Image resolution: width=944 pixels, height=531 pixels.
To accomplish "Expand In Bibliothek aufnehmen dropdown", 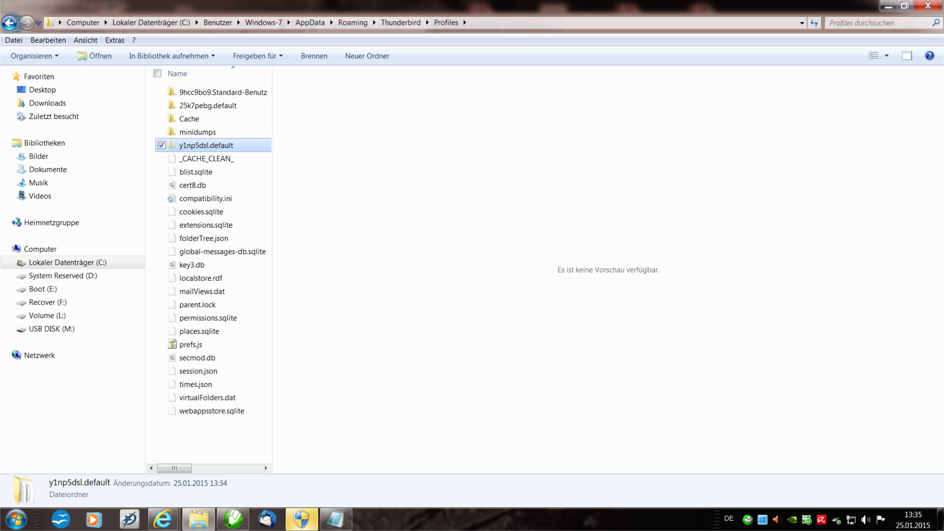I will click(172, 56).
